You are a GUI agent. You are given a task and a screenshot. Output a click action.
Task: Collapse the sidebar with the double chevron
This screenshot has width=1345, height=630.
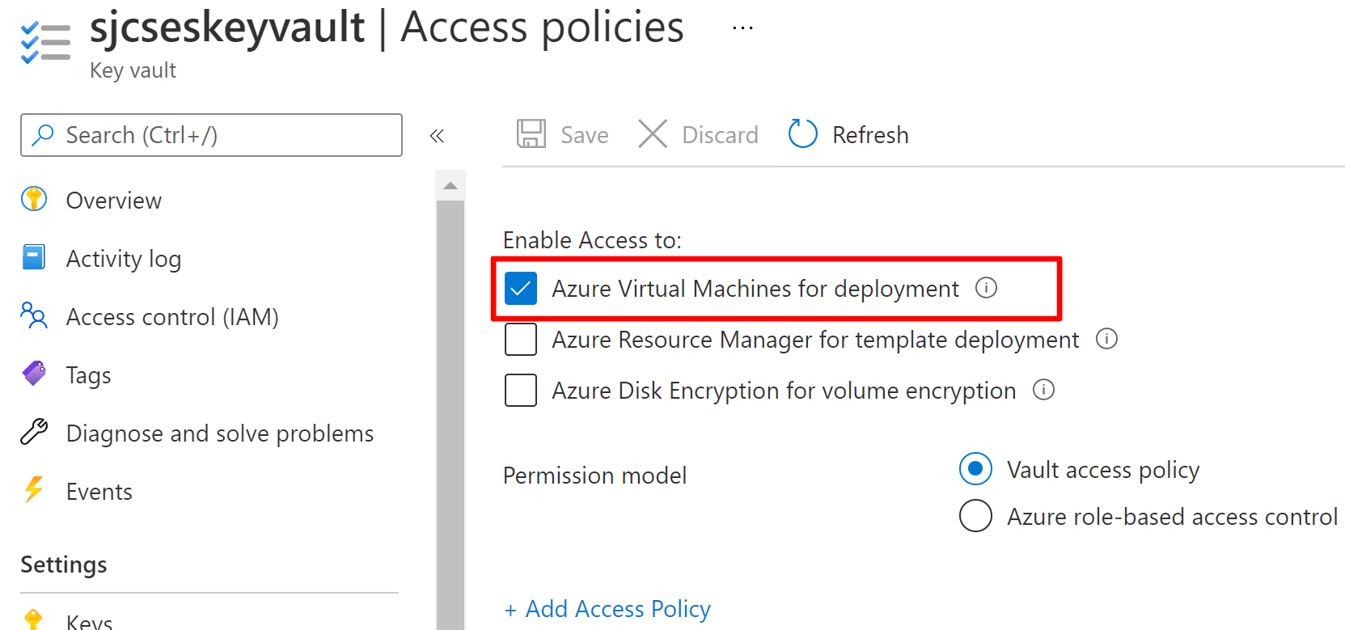(x=437, y=135)
